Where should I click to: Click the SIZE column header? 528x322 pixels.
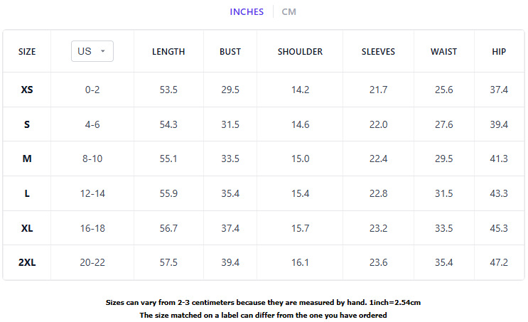[x=27, y=51]
